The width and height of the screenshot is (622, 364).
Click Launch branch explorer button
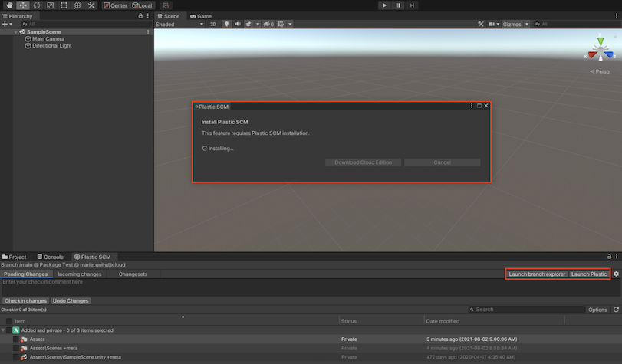537,274
